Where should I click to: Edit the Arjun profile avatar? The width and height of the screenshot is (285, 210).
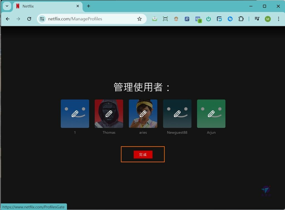click(211, 114)
